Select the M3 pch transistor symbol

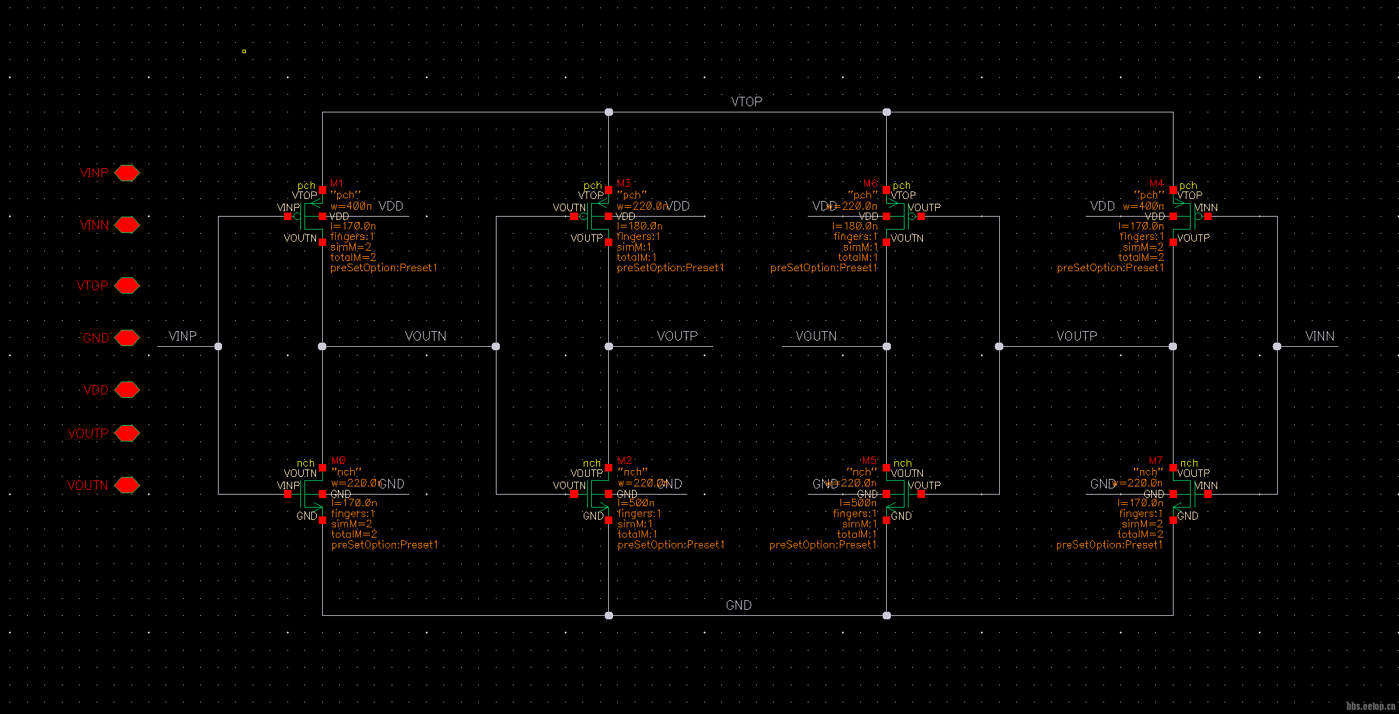click(x=597, y=217)
